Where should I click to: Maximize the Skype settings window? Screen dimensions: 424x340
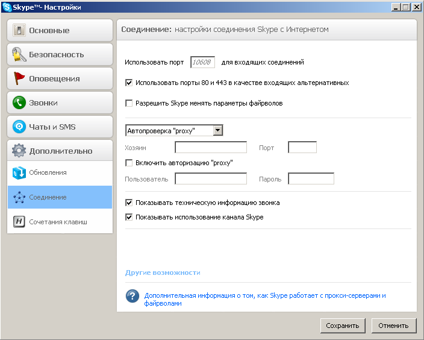(406, 7)
